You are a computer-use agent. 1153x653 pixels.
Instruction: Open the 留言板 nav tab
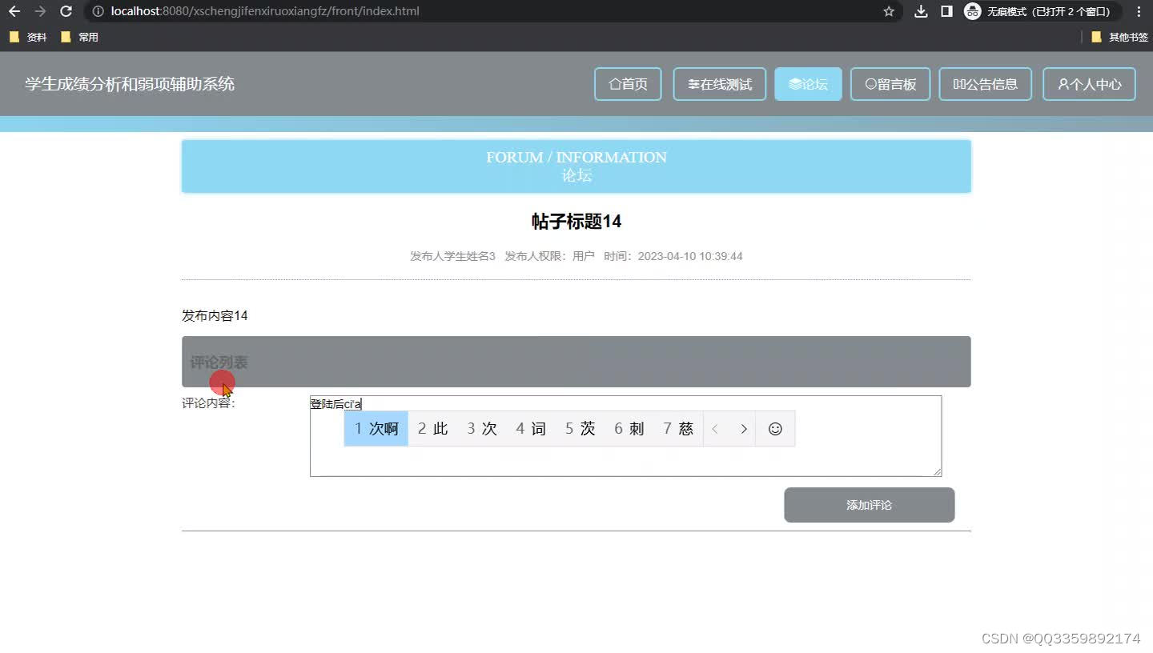(x=890, y=84)
